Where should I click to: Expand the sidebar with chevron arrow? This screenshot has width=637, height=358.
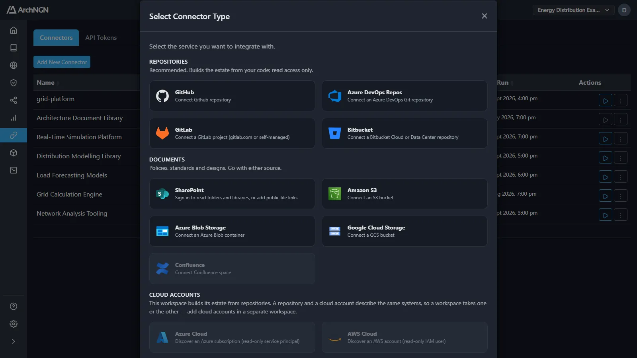click(x=14, y=341)
